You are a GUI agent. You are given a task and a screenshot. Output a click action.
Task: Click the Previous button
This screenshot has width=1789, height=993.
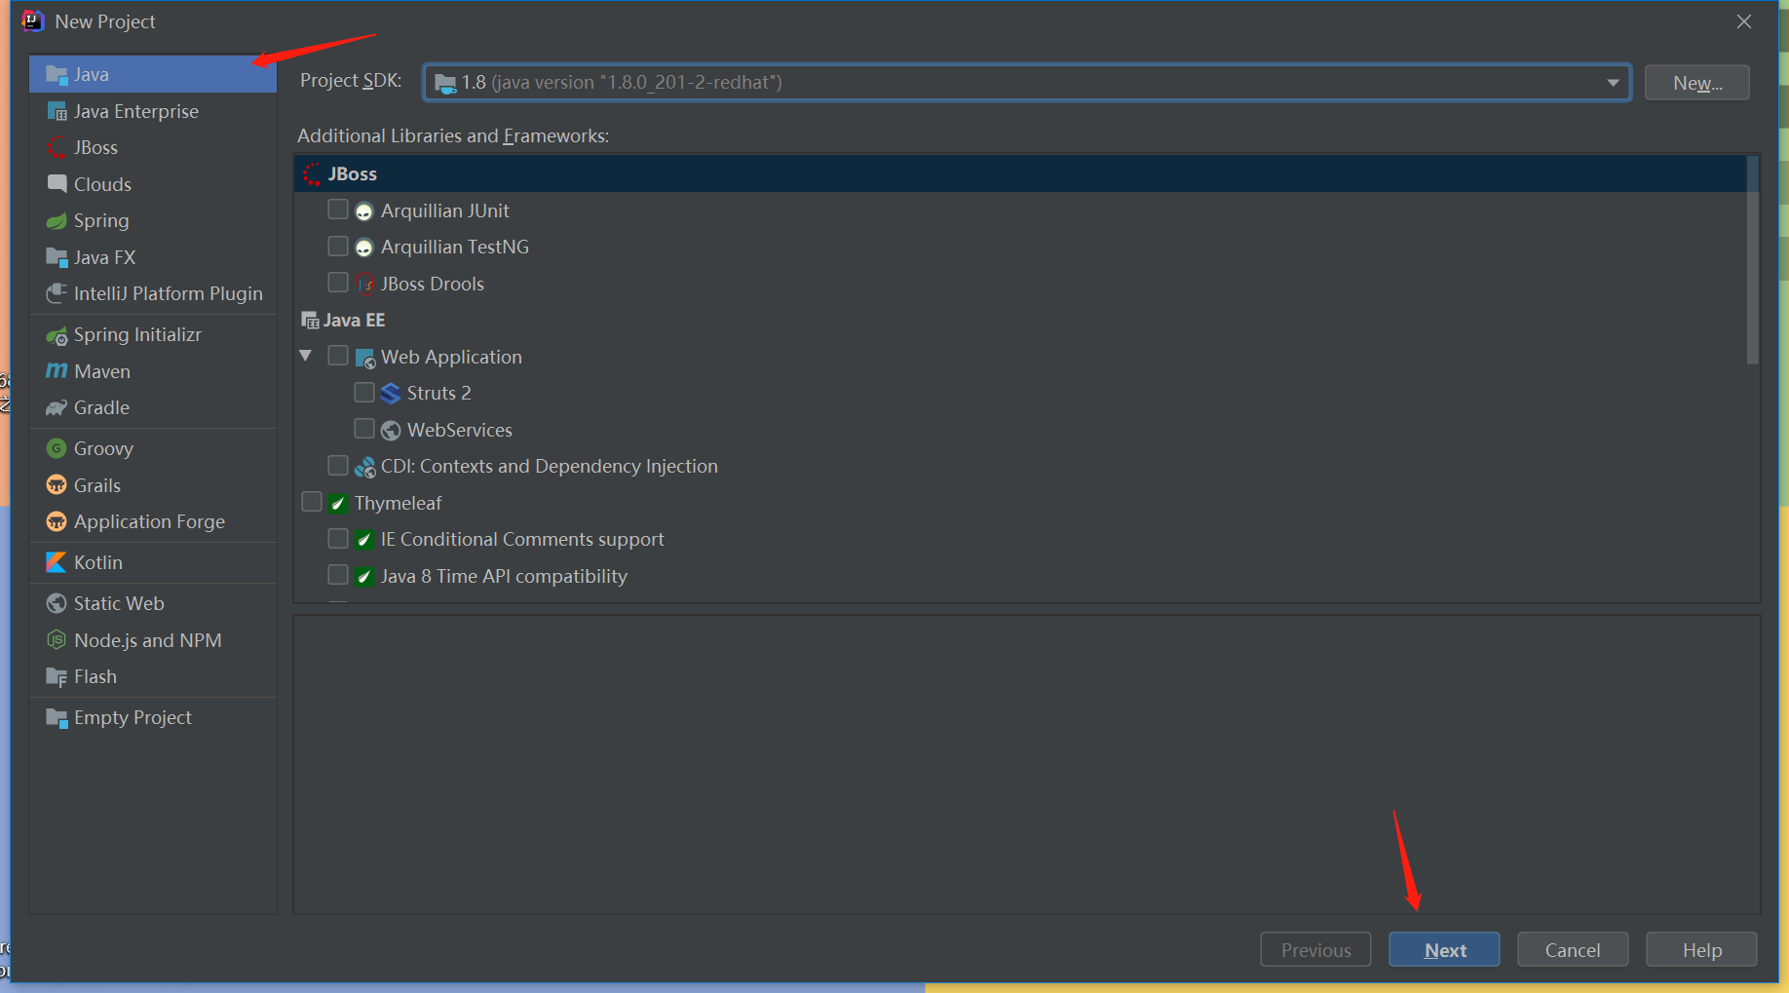point(1315,950)
